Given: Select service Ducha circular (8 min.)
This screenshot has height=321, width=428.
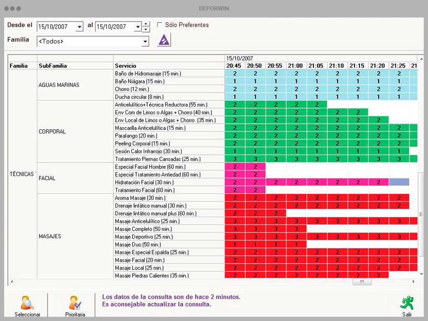Looking at the screenshot, I should pos(169,97).
